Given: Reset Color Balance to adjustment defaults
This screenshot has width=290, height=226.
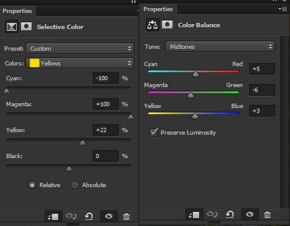Looking at the screenshot, I should tap(230, 214).
